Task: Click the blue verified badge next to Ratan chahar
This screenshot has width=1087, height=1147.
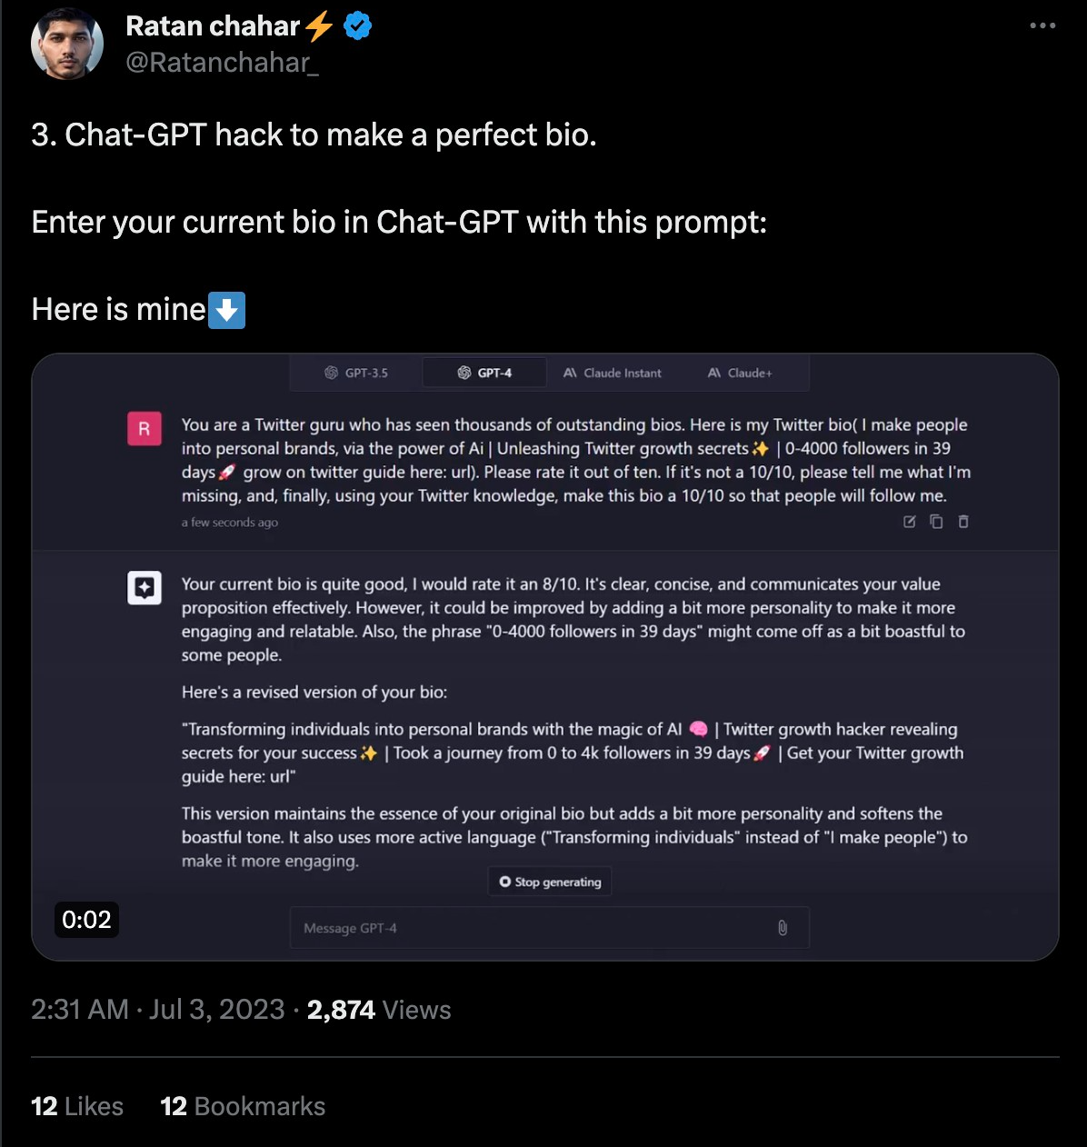Action: (356, 25)
